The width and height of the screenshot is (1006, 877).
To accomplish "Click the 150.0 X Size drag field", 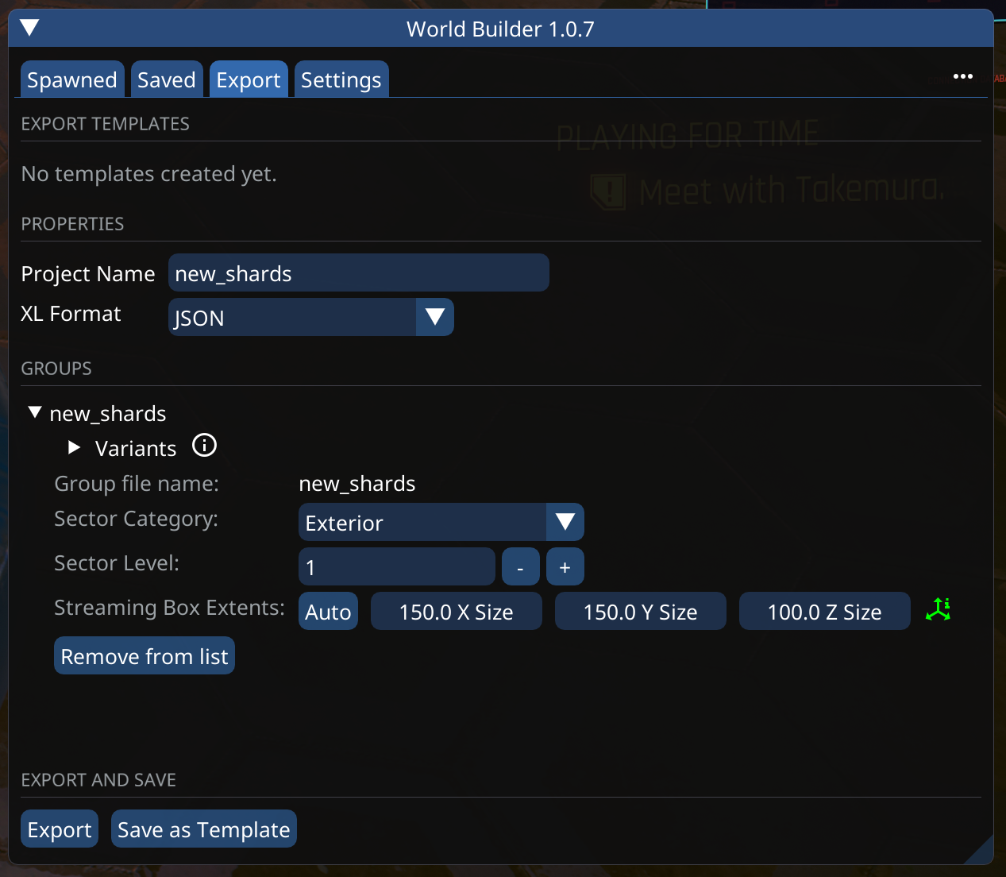I will point(456,612).
